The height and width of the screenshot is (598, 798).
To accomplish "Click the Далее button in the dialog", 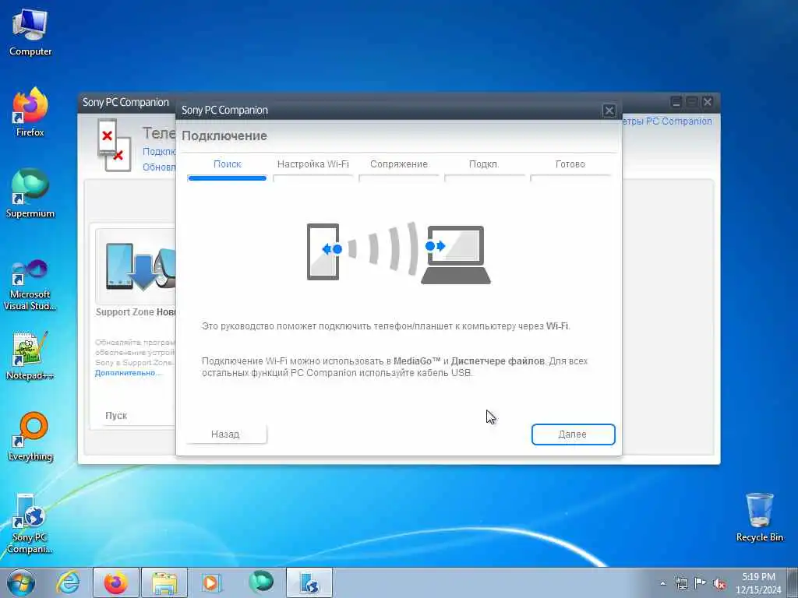I will [573, 434].
